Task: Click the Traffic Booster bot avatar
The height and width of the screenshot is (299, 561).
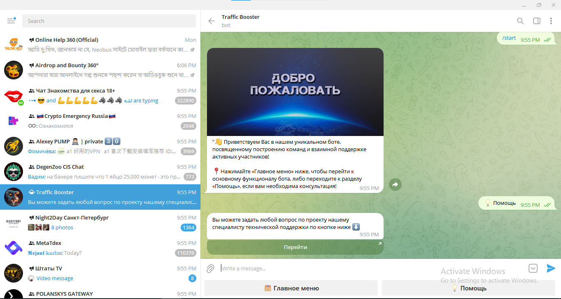Action: [14, 197]
